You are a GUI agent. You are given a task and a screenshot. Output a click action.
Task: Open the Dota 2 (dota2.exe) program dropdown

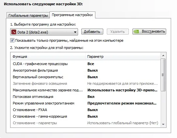[44, 32]
